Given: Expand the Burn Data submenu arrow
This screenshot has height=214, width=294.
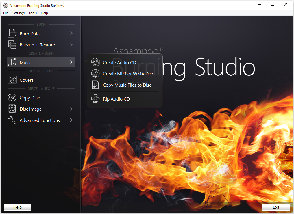Looking at the screenshot, I should (x=71, y=33).
